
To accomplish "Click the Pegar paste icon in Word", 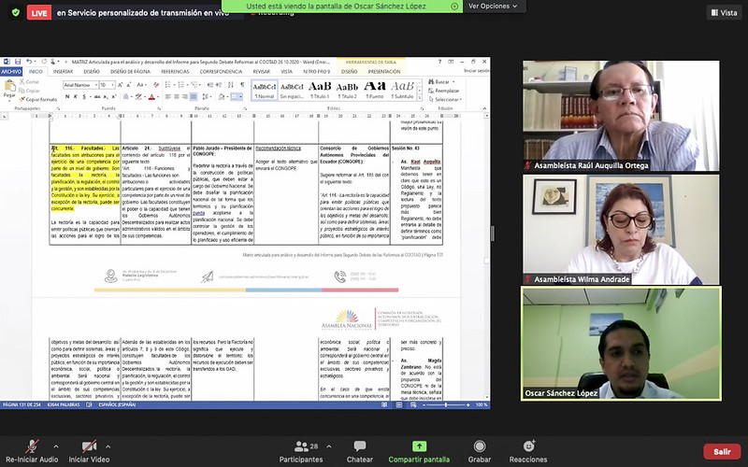I will [x=9, y=90].
